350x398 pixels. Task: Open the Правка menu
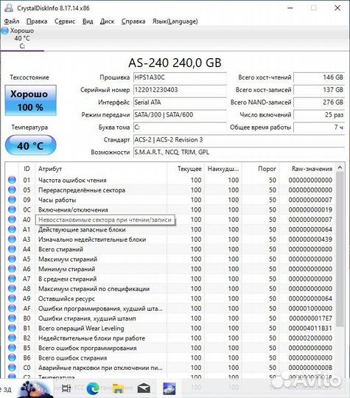[x=37, y=21]
